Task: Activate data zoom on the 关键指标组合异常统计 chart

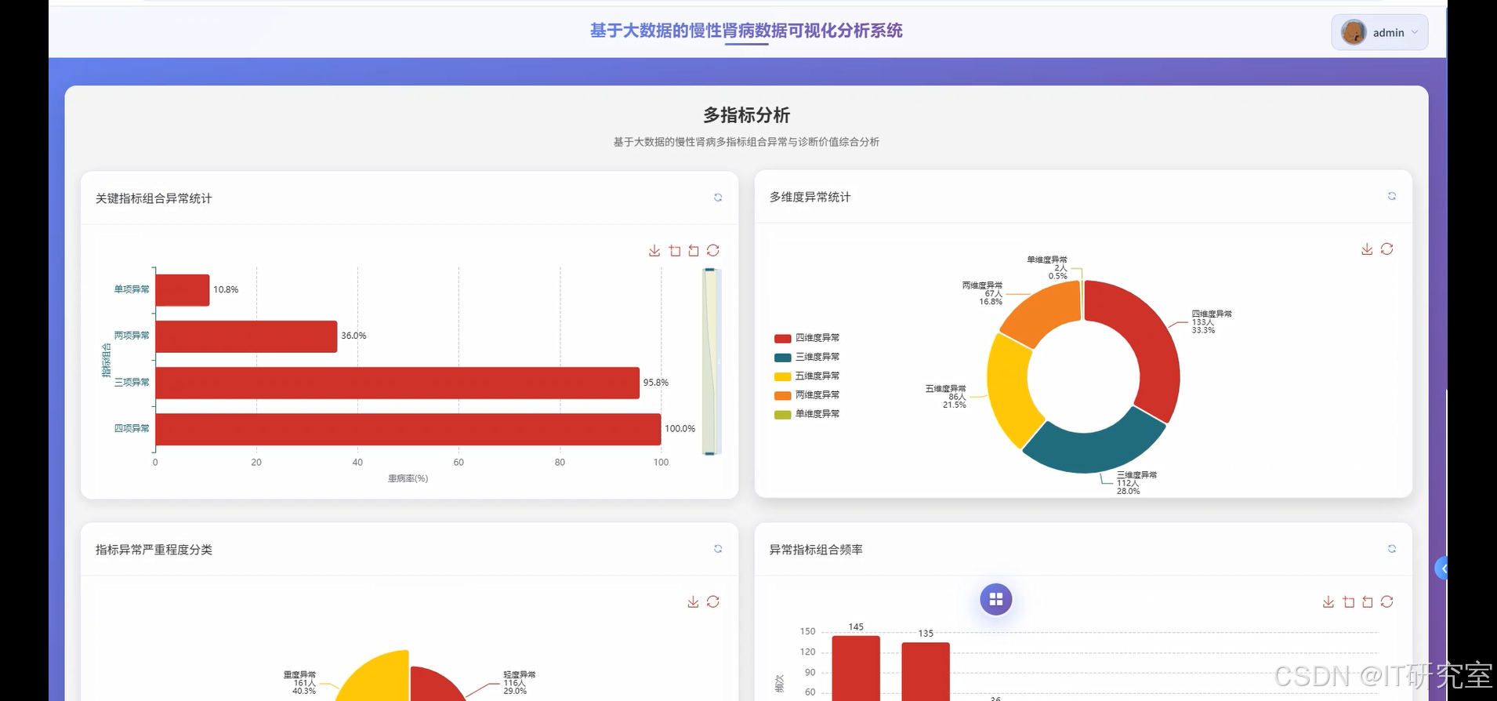Action: [x=675, y=250]
